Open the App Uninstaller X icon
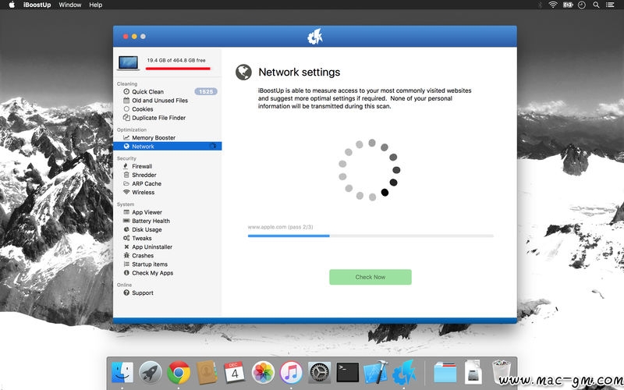The width and height of the screenshot is (624, 390). point(126,247)
